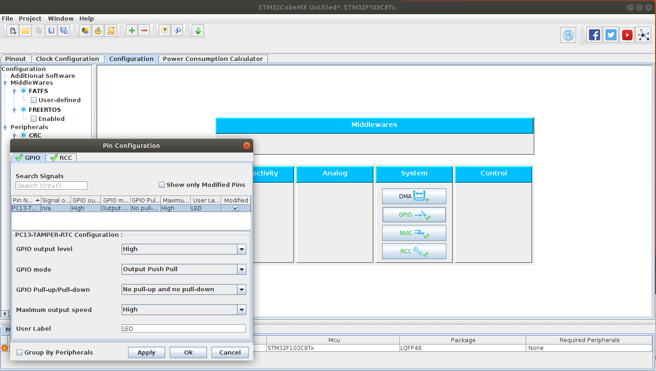The height and width of the screenshot is (371, 656).
Task: Select the PC13-TAMPER-RTC pin name cell
Action: [26, 208]
